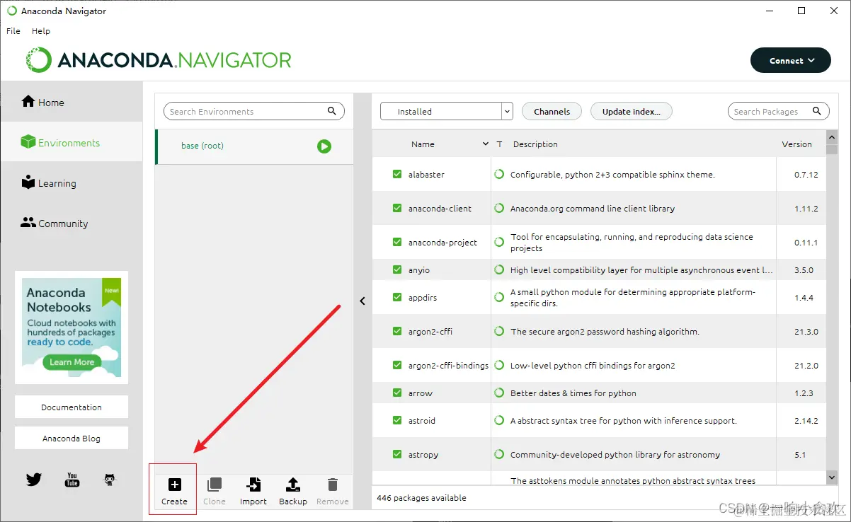Click the Create environment icon
Screen dimensions: 851x522
174,485
